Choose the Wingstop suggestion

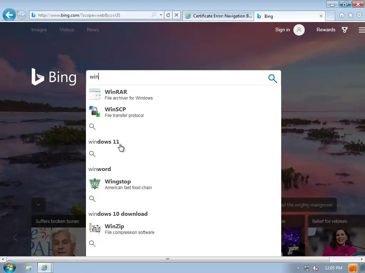pos(184,184)
